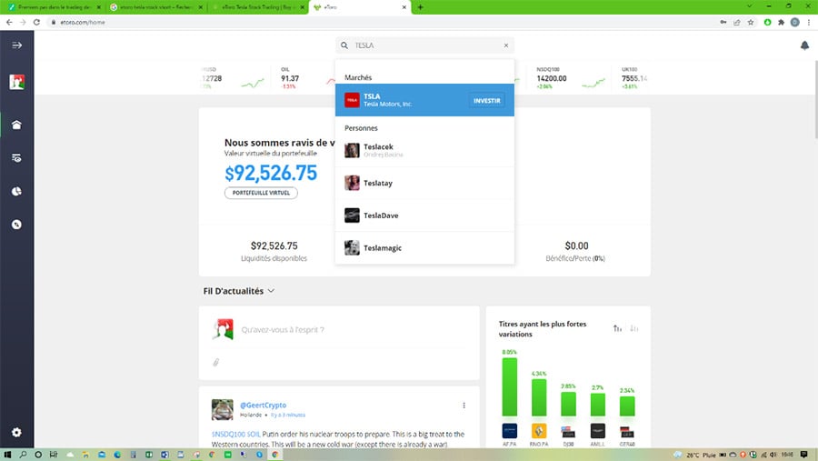Sort biggest movers descending icon
This screenshot has height=461, width=818.
[x=633, y=328]
